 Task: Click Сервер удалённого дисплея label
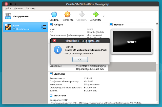(66, 88)
